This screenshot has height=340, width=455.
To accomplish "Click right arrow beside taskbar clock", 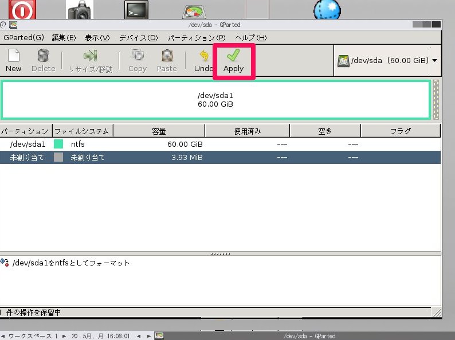I will (148, 336).
